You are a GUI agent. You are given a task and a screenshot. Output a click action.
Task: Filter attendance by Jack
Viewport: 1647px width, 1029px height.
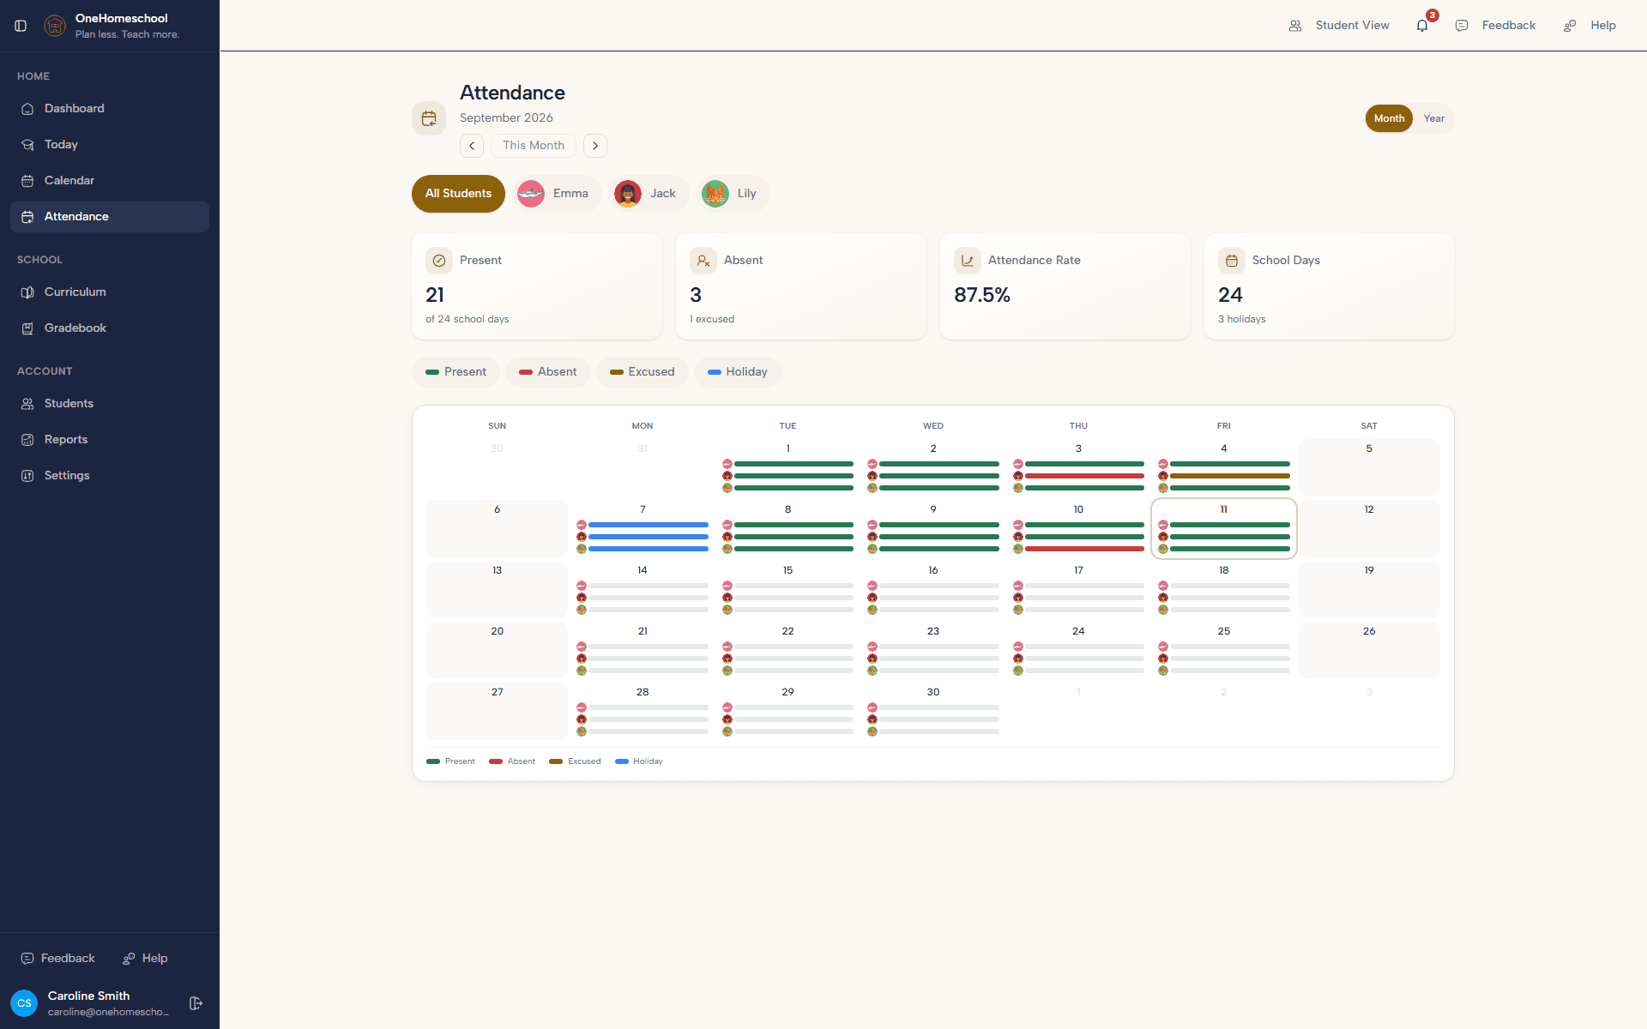click(649, 194)
